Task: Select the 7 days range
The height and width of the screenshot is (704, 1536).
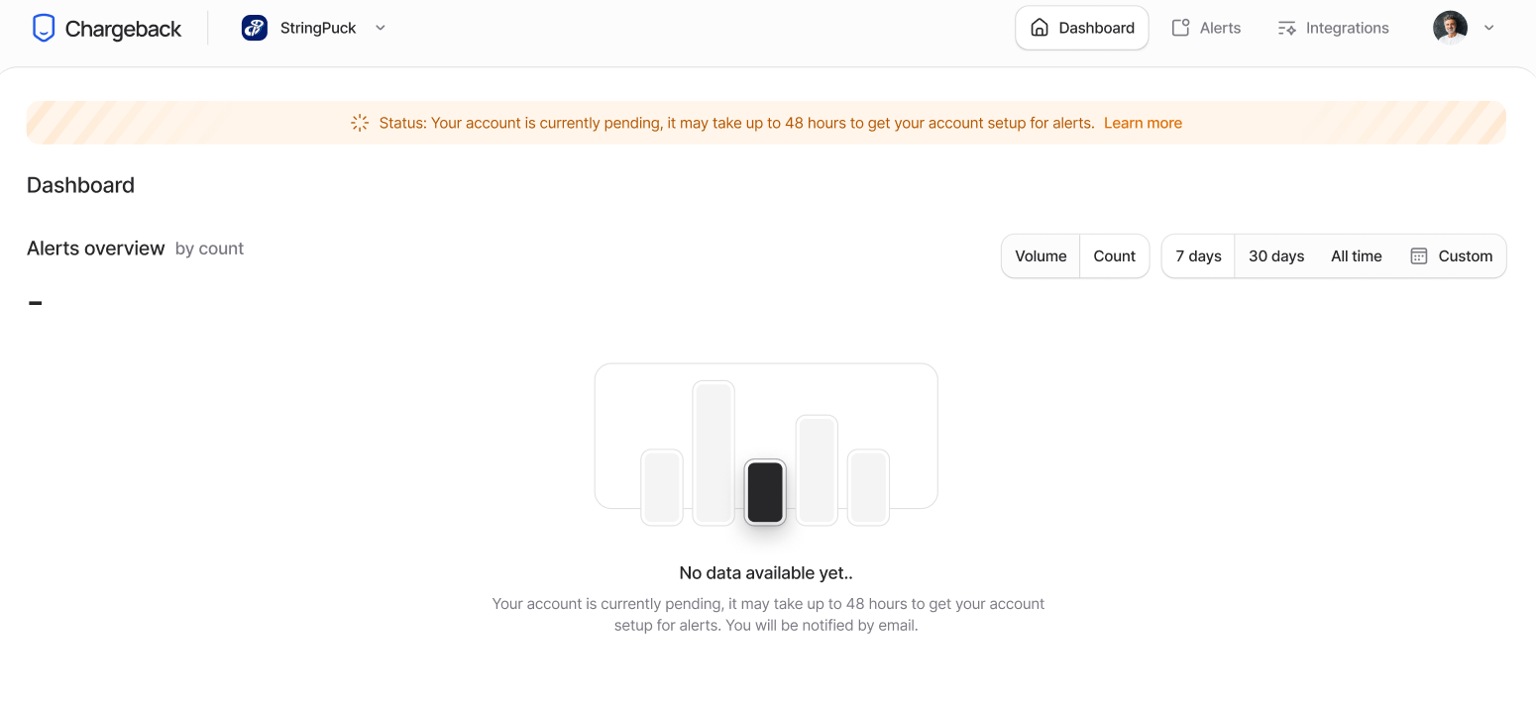Action: click(x=1198, y=255)
